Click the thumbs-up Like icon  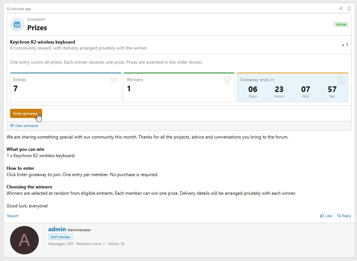pyautogui.click(x=322, y=216)
